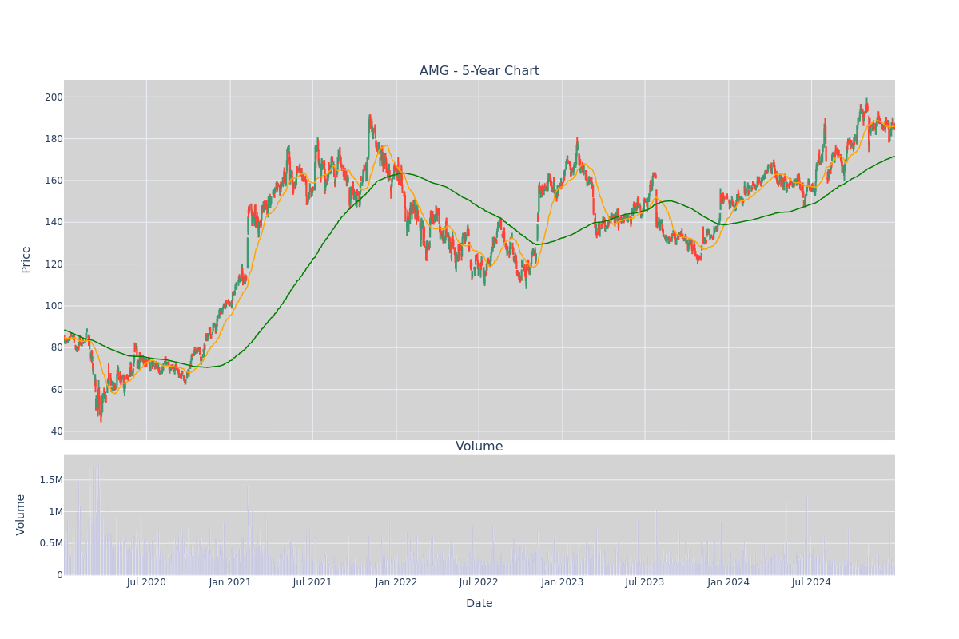This screenshot has width=959, height=639.
Task: Click the Jan 2021 date tick
Action: pyautogui.click(x=230, y=582)
